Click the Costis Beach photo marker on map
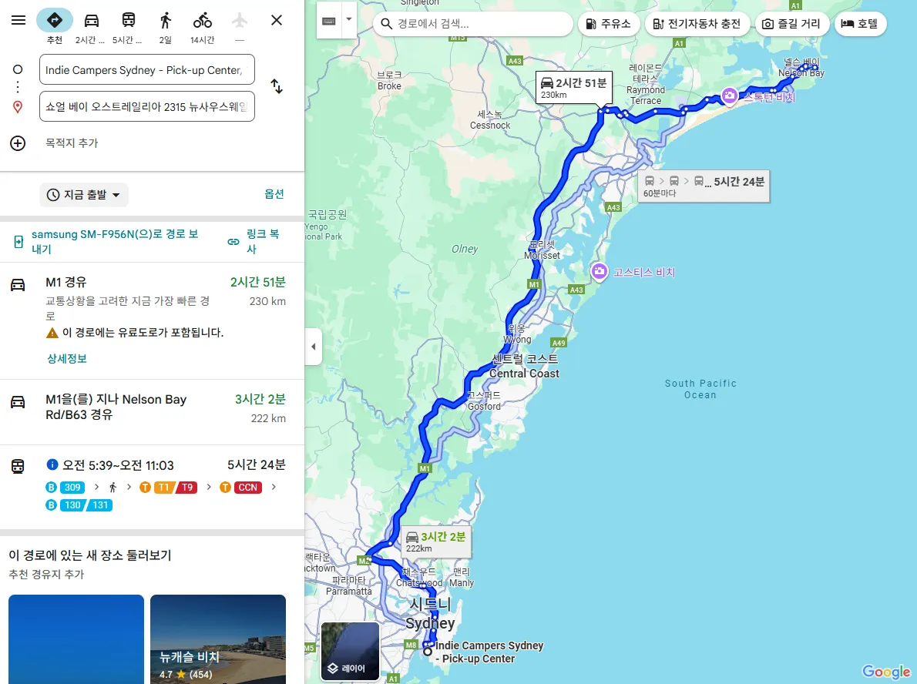 pos(599,272)
